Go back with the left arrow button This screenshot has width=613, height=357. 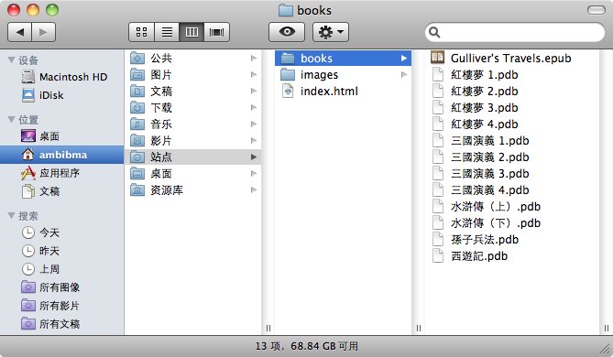(20, 32)
